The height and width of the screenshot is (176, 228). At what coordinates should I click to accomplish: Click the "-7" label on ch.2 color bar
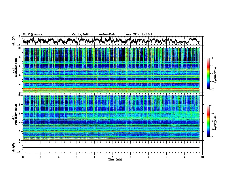(212, 137)
